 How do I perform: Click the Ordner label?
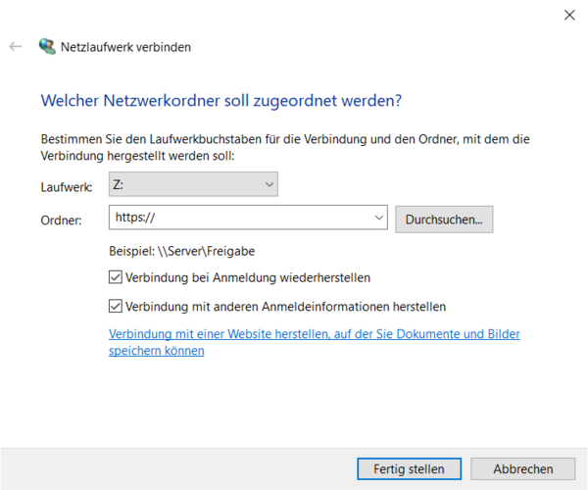click(x=61, y=220)
